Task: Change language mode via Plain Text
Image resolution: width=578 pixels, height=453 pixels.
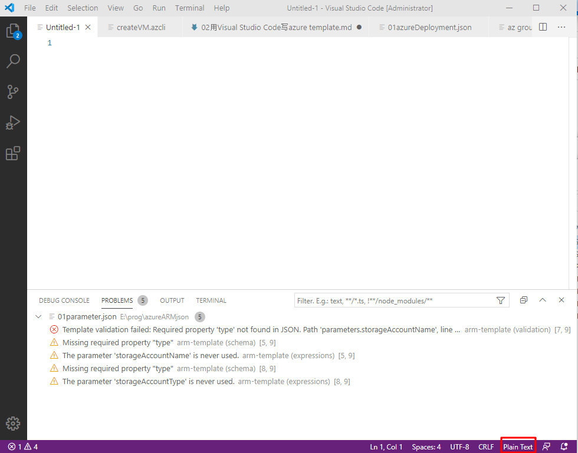Action: 518,447
